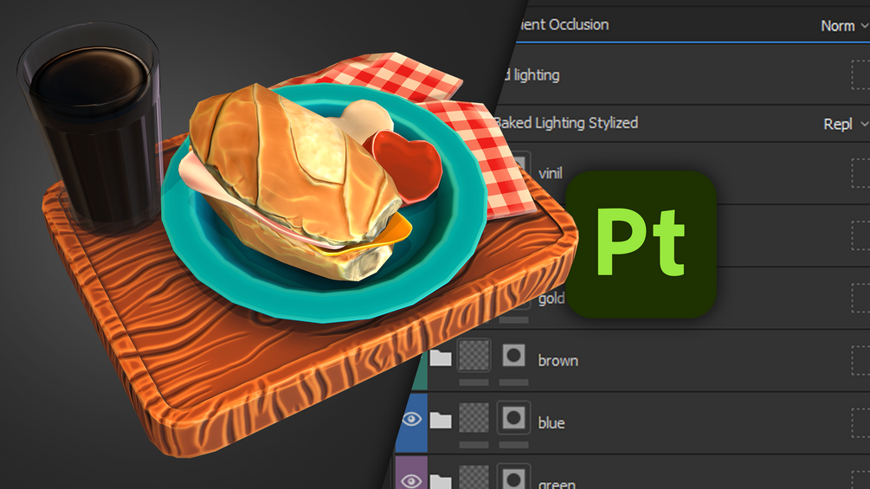Select the blue layer mask icon

point(514,417)
